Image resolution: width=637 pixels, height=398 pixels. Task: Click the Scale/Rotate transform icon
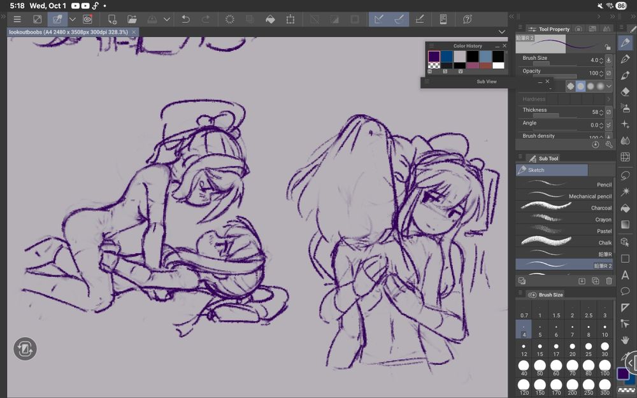(290, 19)
